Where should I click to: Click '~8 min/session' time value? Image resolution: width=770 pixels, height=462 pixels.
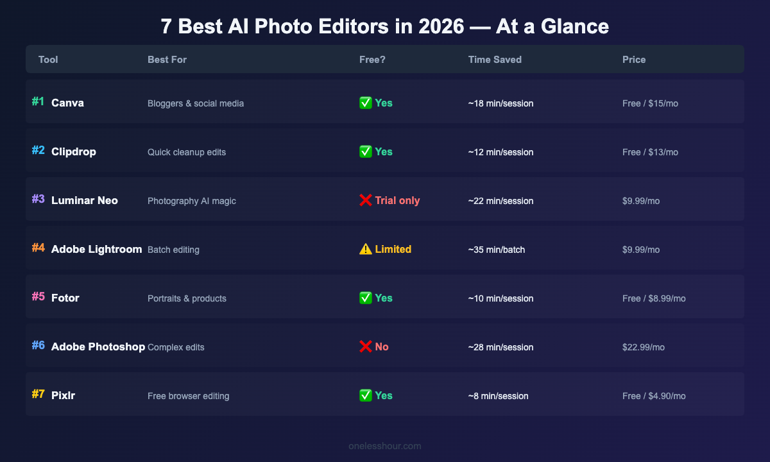[x=499, y=396]
